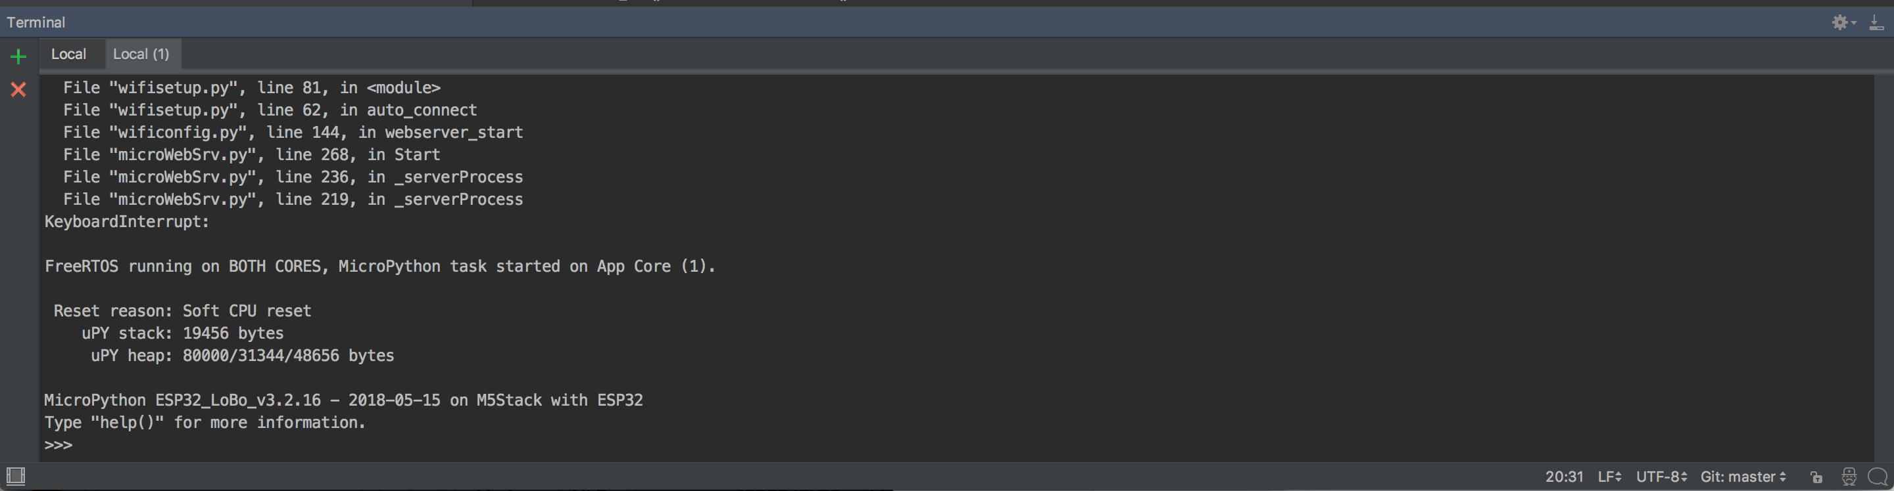
Task: Select the Local (1) terminal tab
Action: click(x=142, y=54)
